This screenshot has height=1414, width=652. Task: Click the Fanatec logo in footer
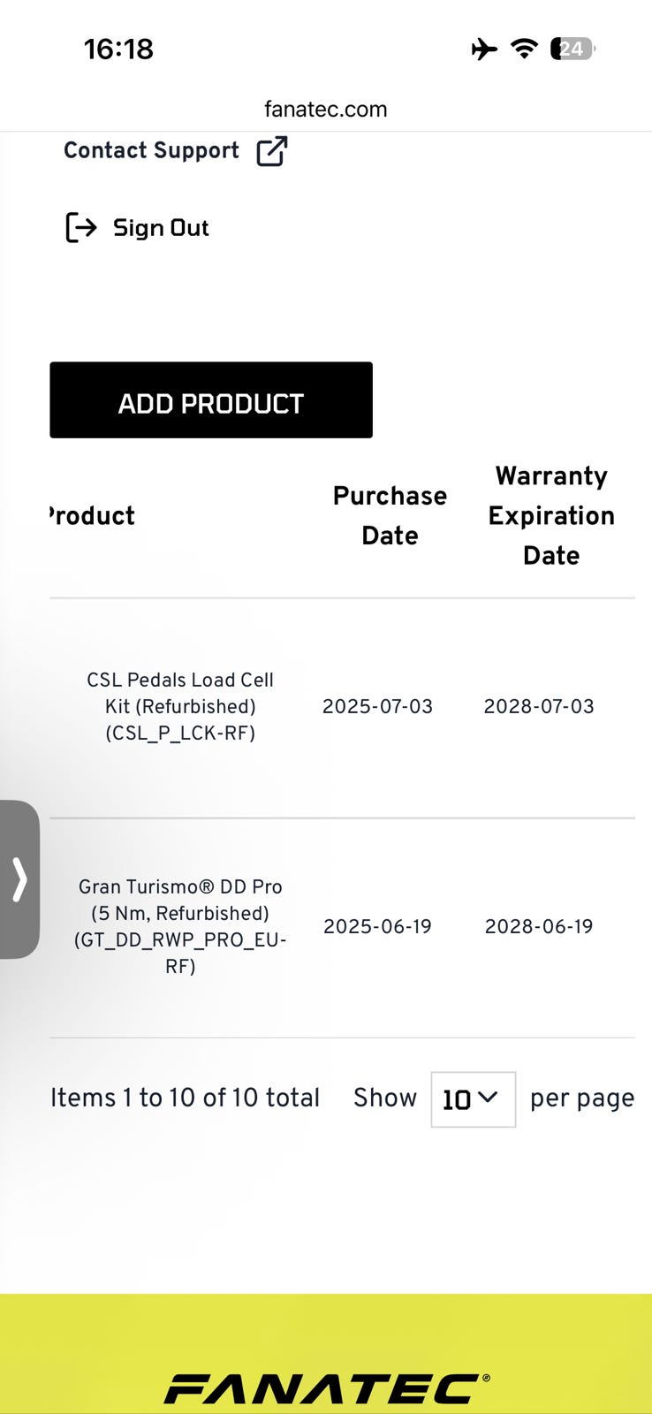pos(326,1388)
